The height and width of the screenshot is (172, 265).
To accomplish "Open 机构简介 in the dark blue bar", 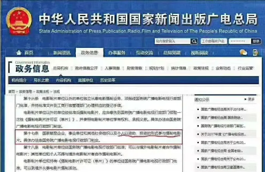I will 19,80.
